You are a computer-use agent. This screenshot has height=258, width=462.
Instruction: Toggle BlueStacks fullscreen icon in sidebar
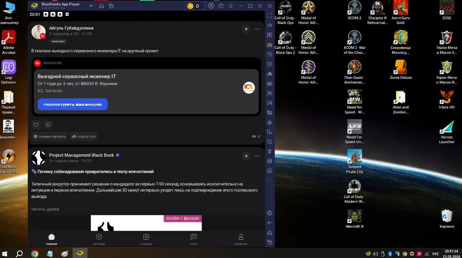pos(270,16)
